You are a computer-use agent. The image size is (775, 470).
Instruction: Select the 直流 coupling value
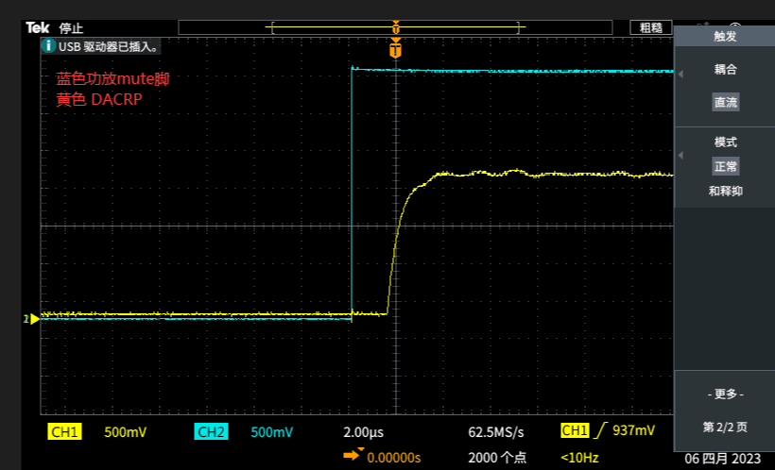coord(725,102)
